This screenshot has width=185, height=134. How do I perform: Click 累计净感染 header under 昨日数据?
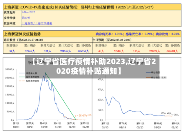[83, 46]
